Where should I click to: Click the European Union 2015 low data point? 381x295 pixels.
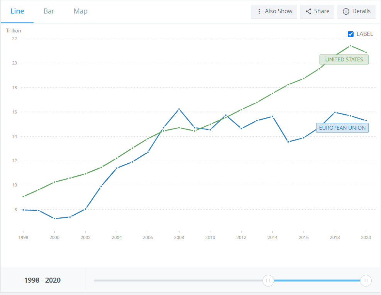coord(288,142)
